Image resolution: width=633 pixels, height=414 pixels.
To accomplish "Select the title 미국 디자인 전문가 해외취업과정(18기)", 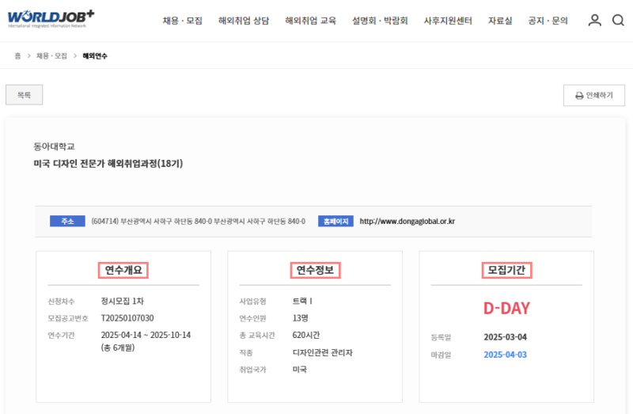I will [108, 164].
